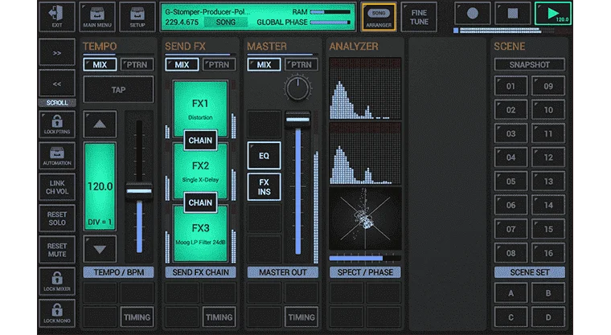
Task: Open Automation panel
Action: click(x=57, y=156)
